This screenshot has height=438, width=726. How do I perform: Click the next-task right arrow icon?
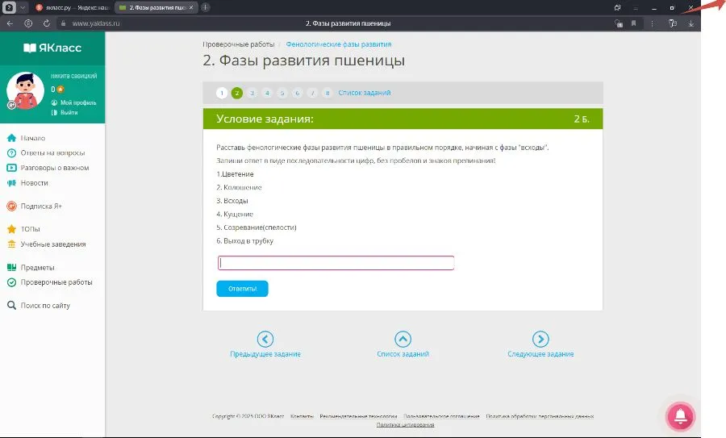[x=540, y=339]
